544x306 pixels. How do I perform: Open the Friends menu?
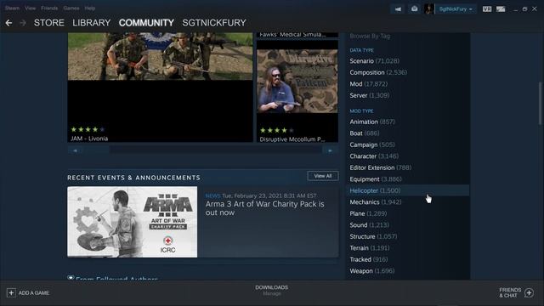tap(49, 8)
